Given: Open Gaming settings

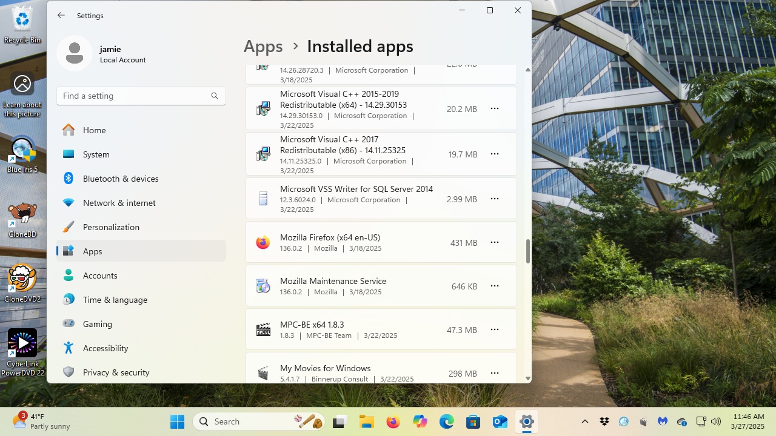Looking at the screenshot, I should pyautogui.click(x=141, y=324).
